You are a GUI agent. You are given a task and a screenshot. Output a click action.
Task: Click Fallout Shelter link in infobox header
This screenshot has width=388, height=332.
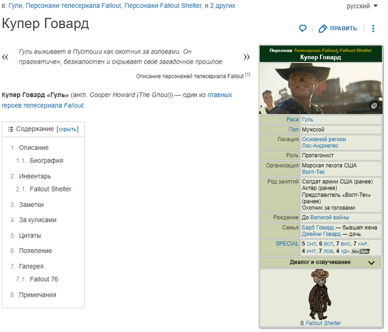356,50
